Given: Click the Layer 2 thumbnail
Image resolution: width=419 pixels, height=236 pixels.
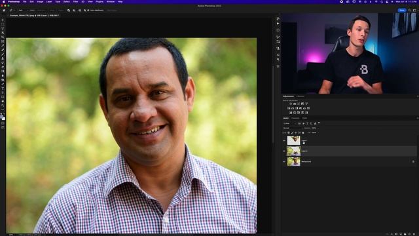Looking at the screenshot, I should point(294,151).
